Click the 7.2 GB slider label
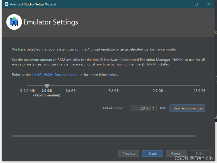 click(113, 91)
